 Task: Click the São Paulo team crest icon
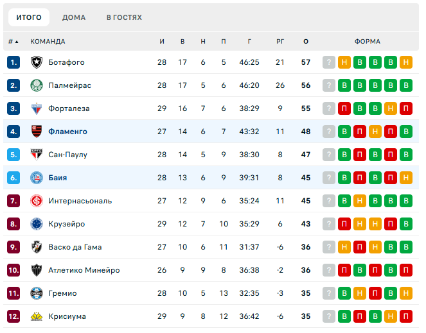(x=36, y=155)
